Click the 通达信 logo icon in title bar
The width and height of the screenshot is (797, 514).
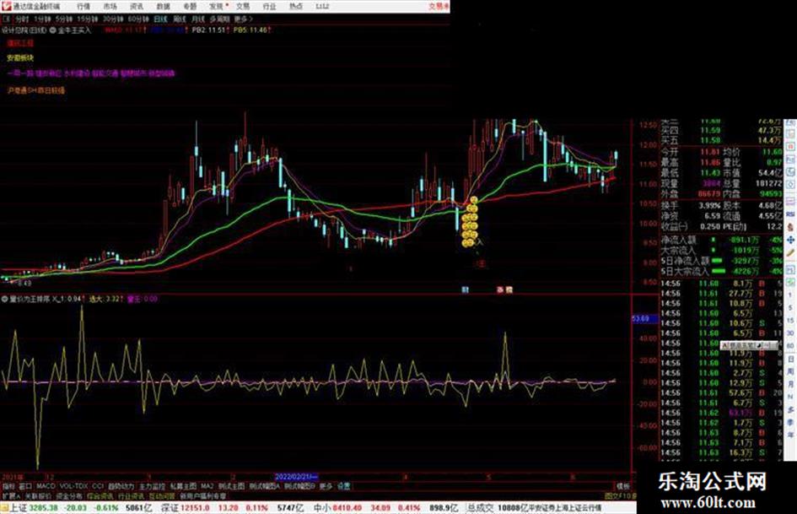pos(7,6)
